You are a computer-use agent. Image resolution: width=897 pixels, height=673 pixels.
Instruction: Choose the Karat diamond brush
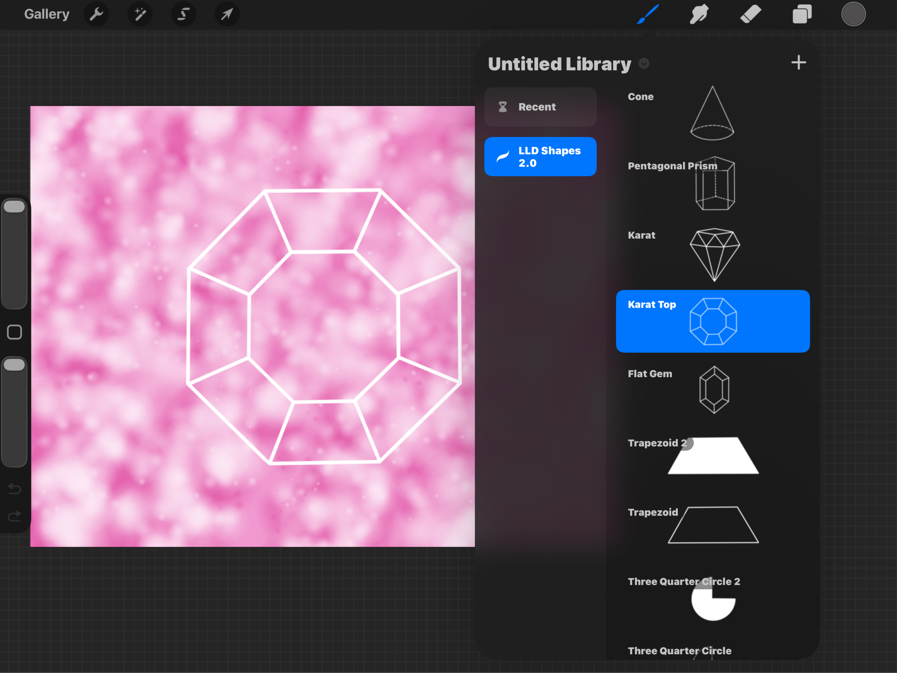(x=713, y=252)
